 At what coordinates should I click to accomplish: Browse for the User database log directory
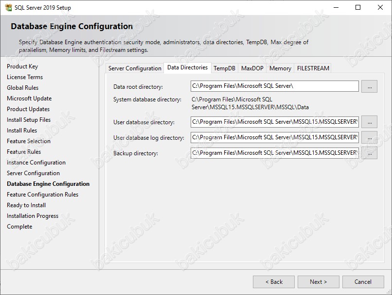point(369,137)
